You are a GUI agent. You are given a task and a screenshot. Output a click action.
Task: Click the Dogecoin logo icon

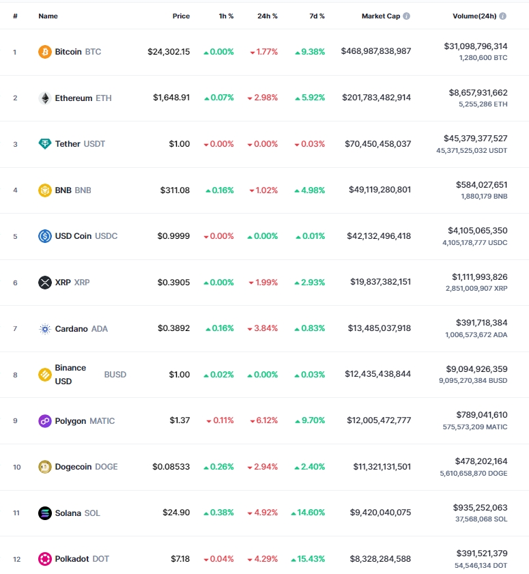coord(44,467)
